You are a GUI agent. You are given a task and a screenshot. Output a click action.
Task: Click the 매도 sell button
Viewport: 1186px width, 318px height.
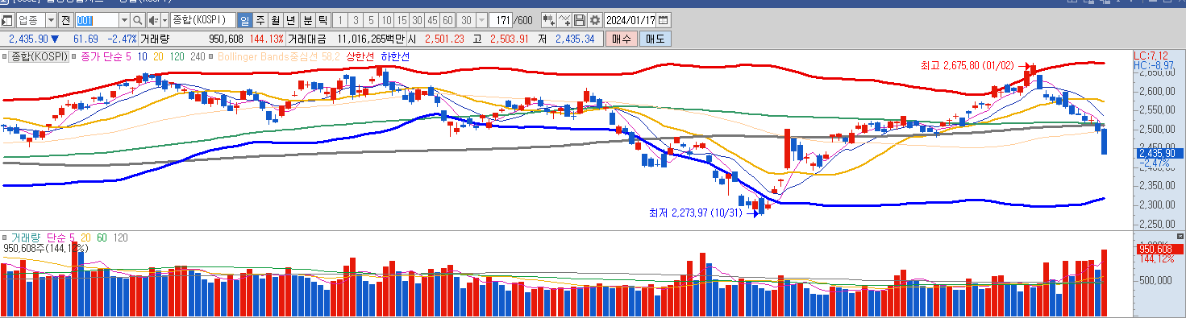(x=655, y=39)
